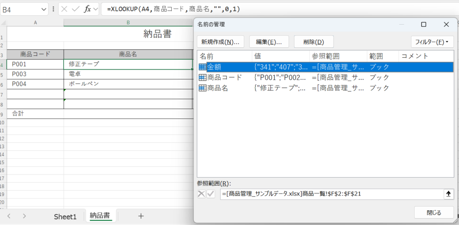459x225 pixels.
Task: Open the フィルター dropdown button
Action: 432,42
